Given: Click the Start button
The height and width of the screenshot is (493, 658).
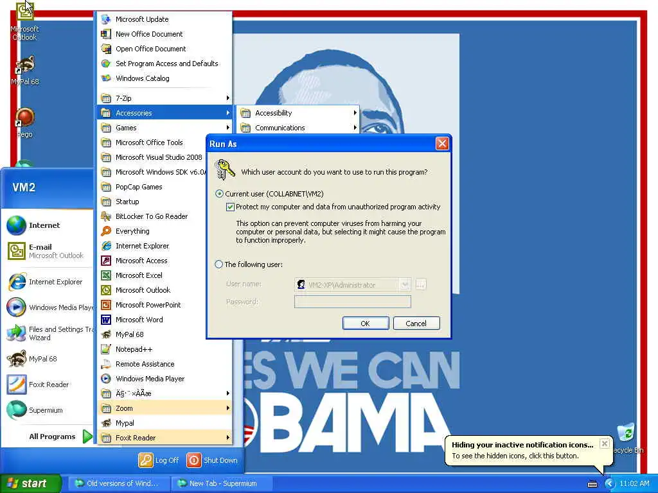Looking at the screenshot, I should tap(30, 483).
